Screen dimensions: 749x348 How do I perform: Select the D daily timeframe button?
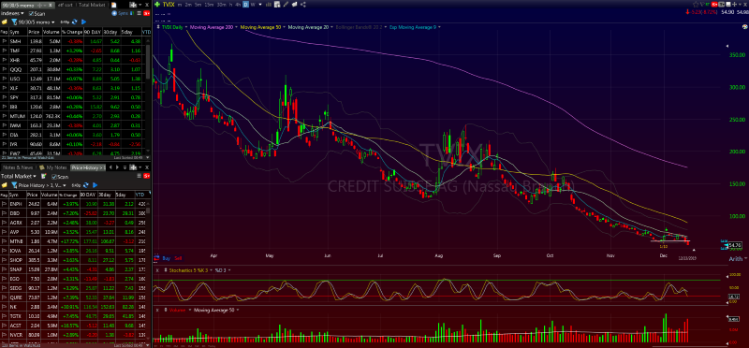[x=245, y=5]
